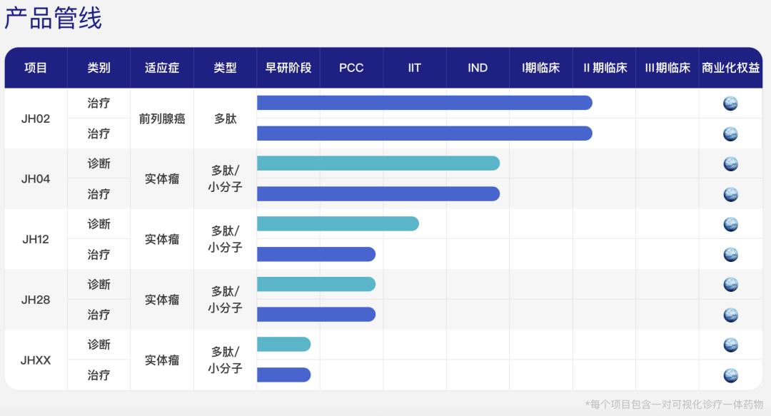Click the JHXX 诊断 row globe icon
This screenshot has width=771, height=416.
click(x=730, y=345)
